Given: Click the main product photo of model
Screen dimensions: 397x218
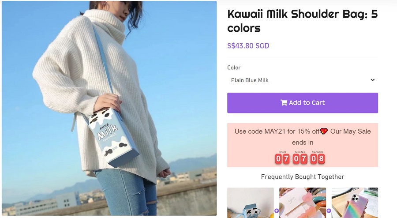Looking at the screenshot, I should tap(109, 109).
